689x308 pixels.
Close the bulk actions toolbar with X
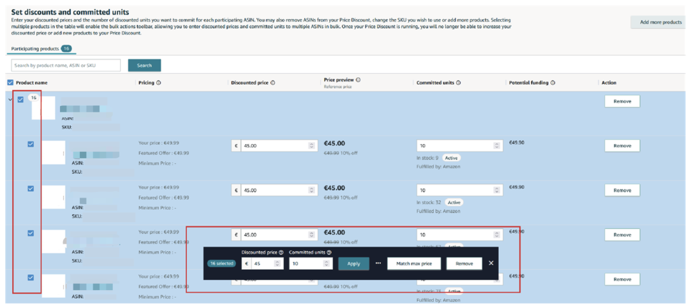pos(491,263)
